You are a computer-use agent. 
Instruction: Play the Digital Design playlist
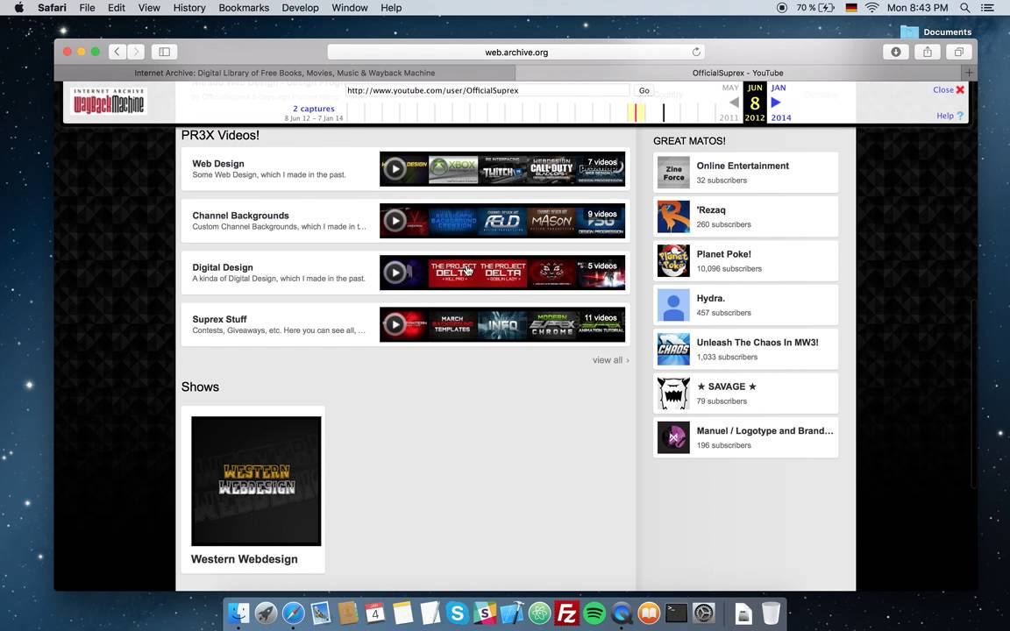pyautogui.click(x=395, y=273)
